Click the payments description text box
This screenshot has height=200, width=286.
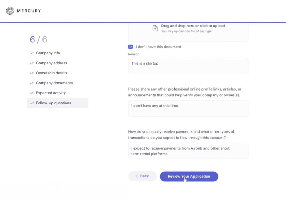(x=188, y=151)
